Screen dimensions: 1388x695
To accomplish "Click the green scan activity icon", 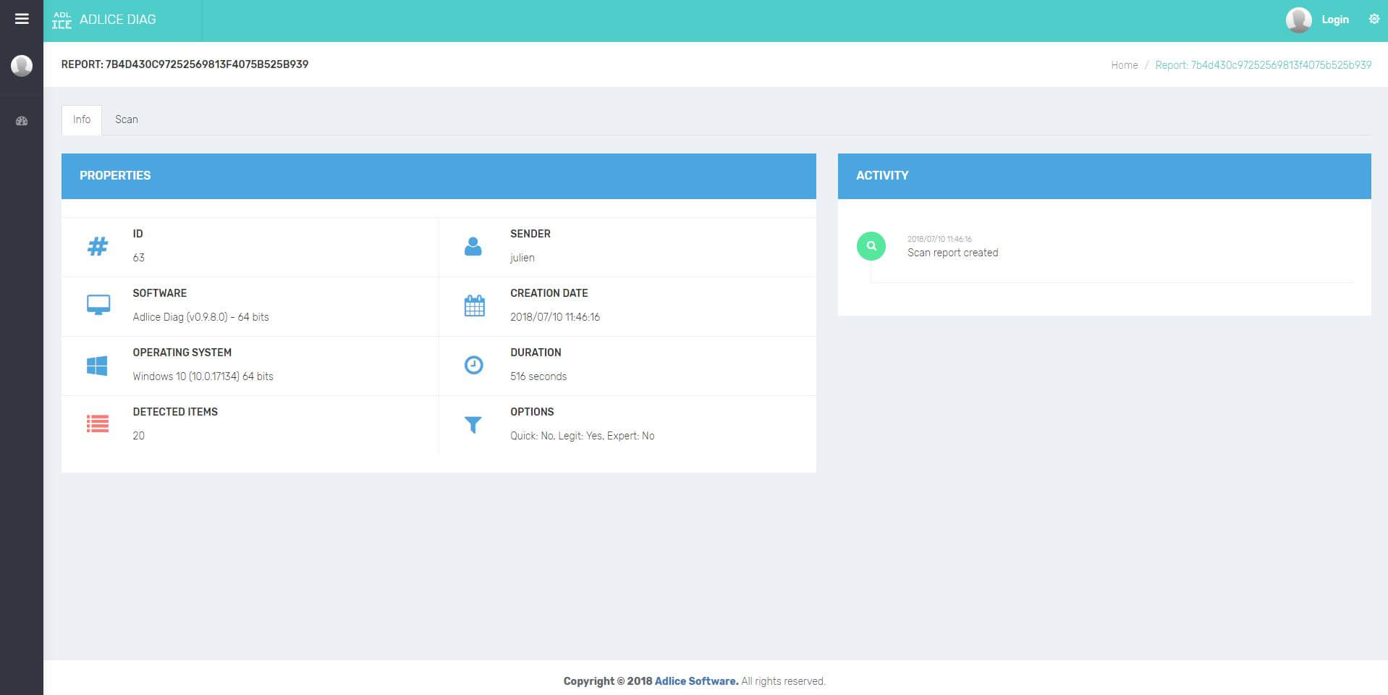I will pyautogui.click(x=871, y=246).
